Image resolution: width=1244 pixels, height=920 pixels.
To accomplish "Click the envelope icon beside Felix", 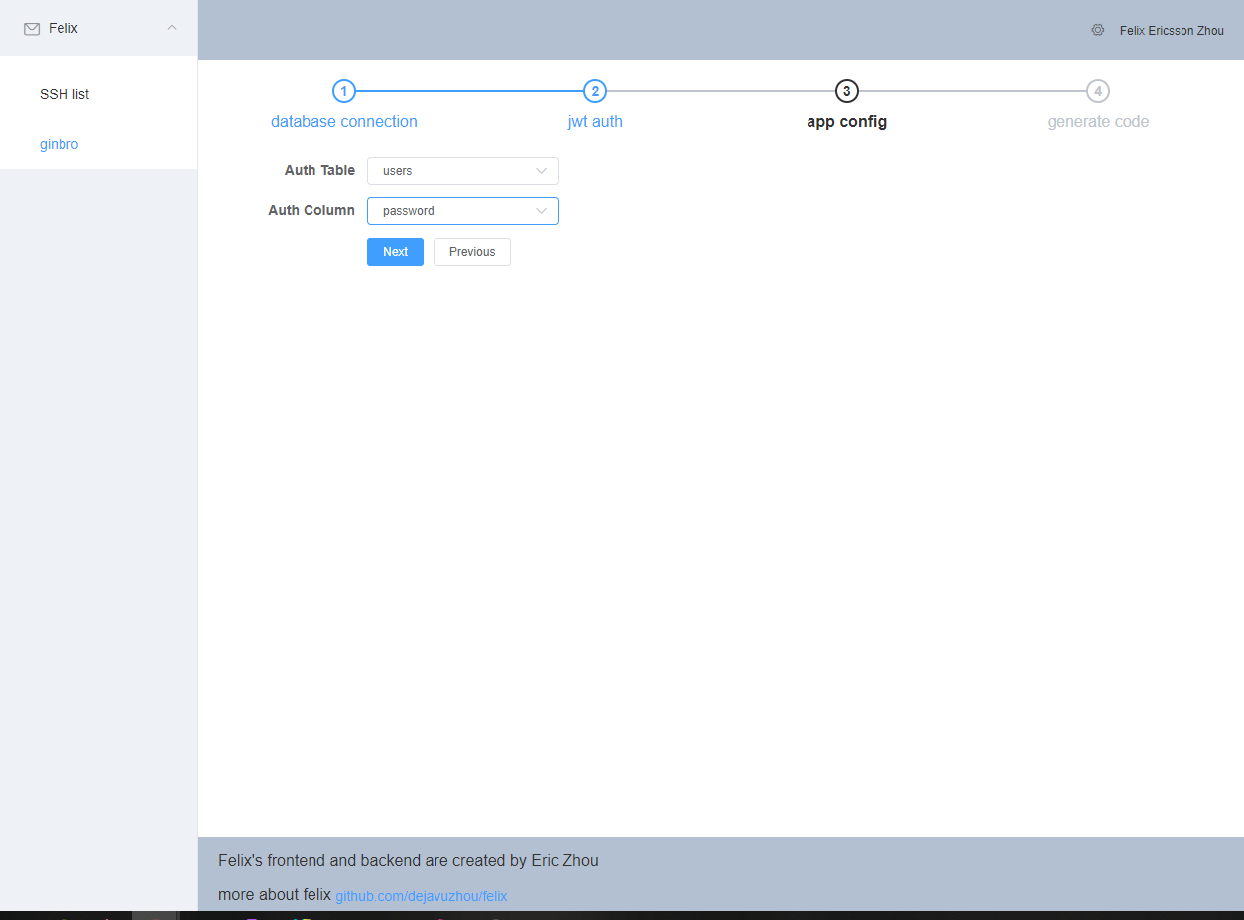I will [32, 29].
